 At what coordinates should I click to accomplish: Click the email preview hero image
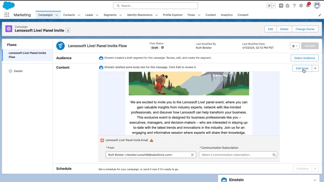(189, 84)
